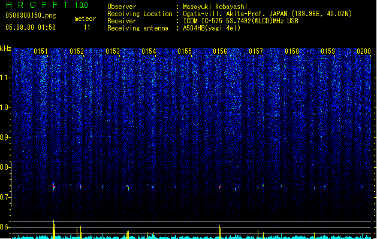Screen dimensions: 377x239
Task: Select the meteor count 11
Action: [x=87, y=27]
